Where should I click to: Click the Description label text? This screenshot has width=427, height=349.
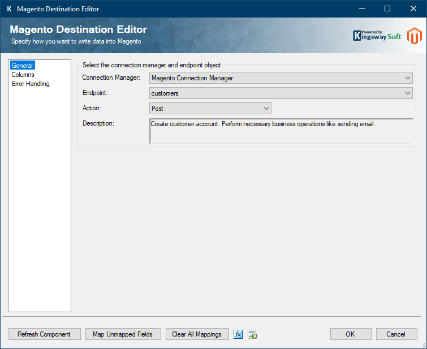pyautogui.click(x=98, y=123)
